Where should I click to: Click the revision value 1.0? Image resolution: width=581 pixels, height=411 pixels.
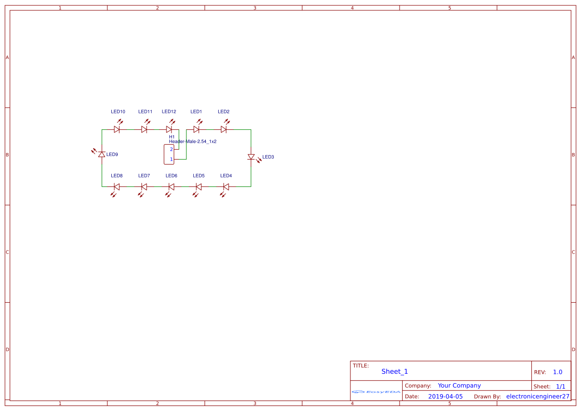558,372
